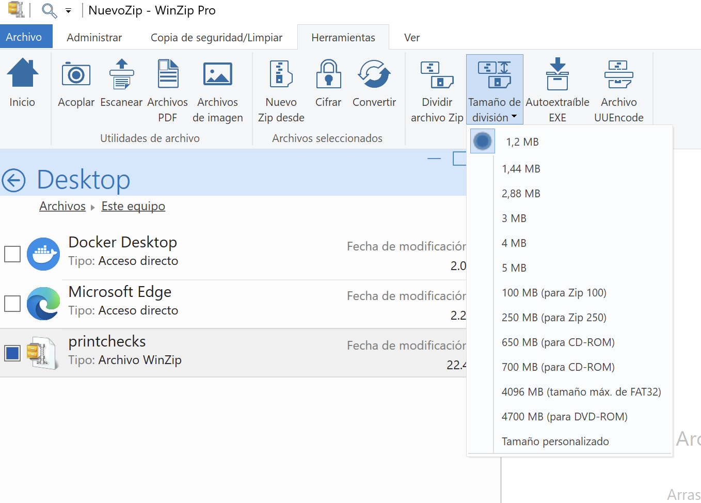Expand the Tamaño de división dropdown
The width and height of the screenshot is (701, 503).
495,89
